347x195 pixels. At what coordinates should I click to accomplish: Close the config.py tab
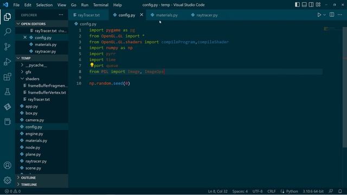point(142,15)
